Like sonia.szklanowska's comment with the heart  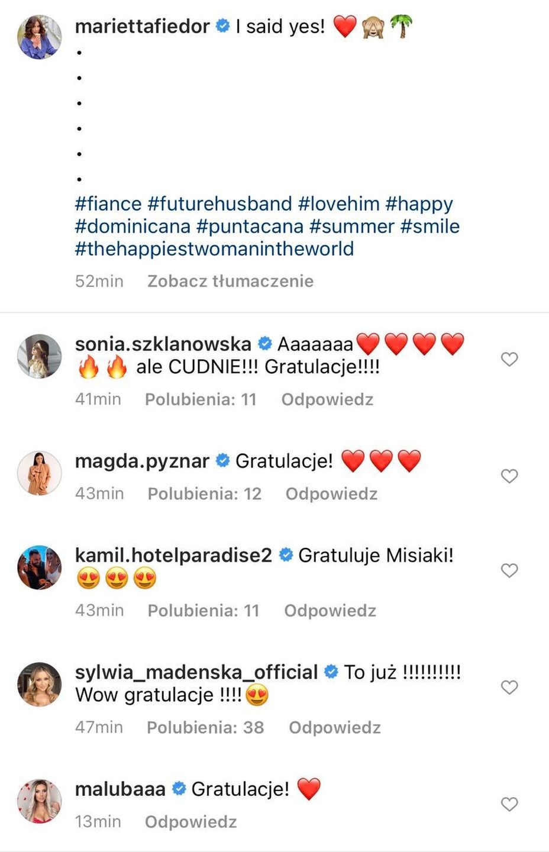tap(509, 359)
